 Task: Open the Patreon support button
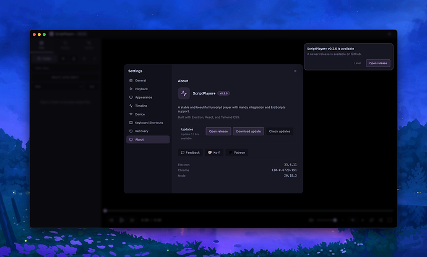(236, 153)
